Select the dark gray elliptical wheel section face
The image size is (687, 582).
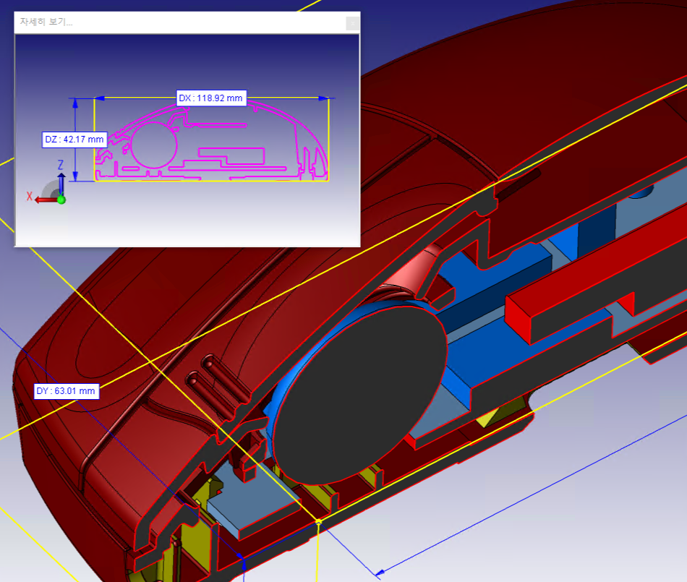[359, 394]
